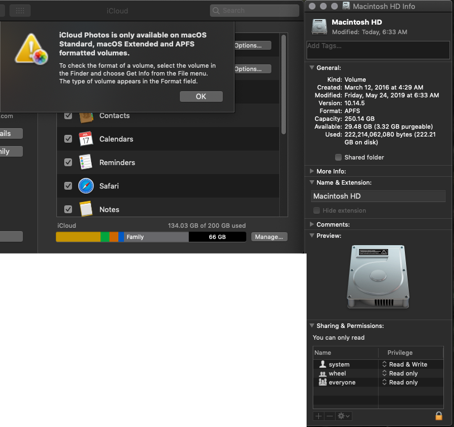454x427 pixels.
Task: Click the magnifying glass search icon
Action: point(216,11)
